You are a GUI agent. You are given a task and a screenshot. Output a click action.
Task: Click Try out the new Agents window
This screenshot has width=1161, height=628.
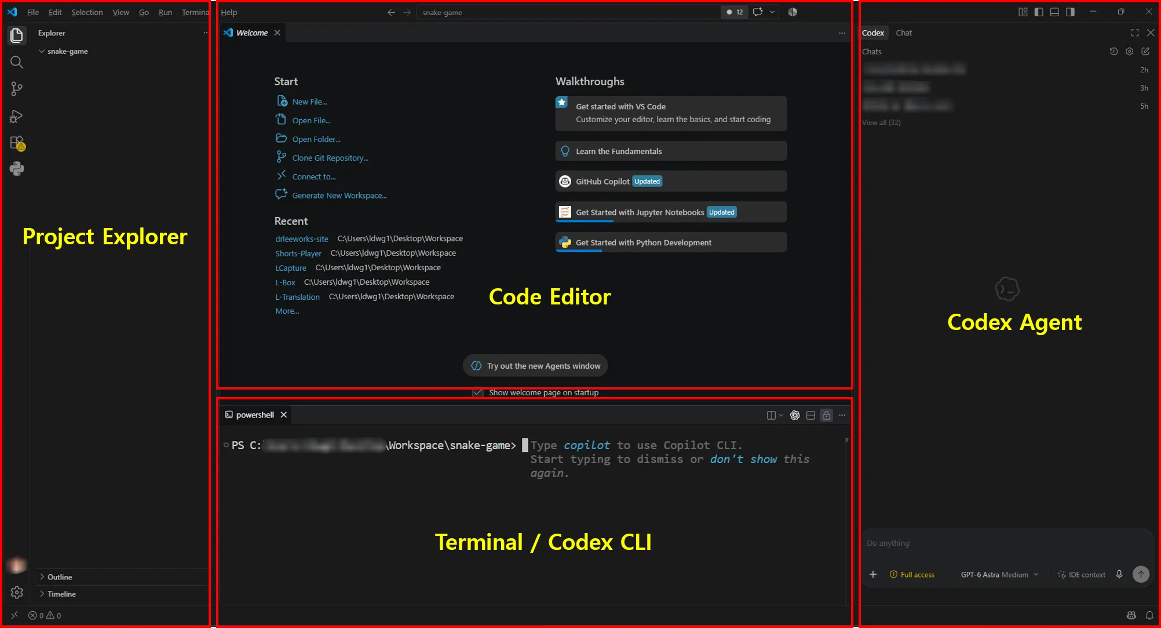[x=535, y=366]
